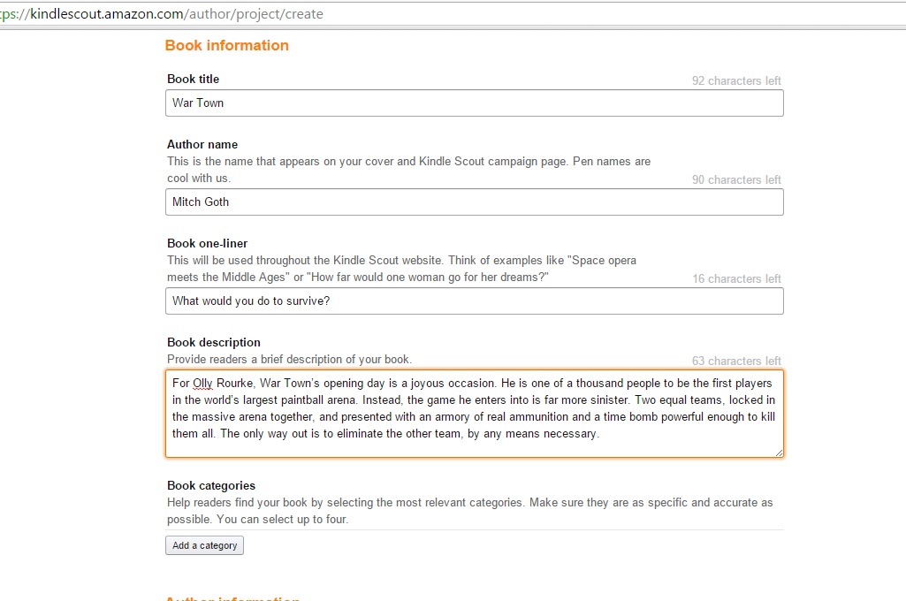Image resolution: width=906 pixels, height=601 pixels.
Task: Click the 16 characters left counter
Action: 736,279
